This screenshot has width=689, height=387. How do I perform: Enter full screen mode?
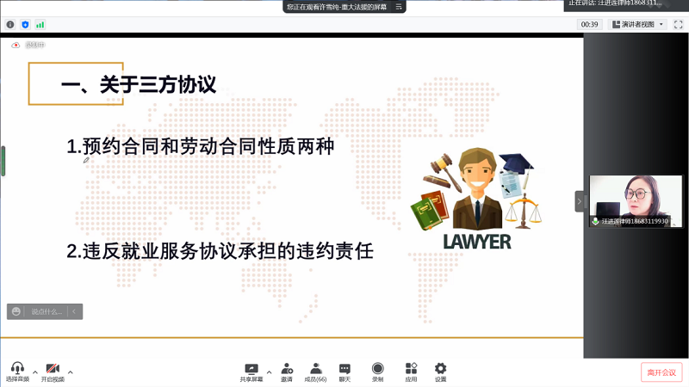click(678, 25)
